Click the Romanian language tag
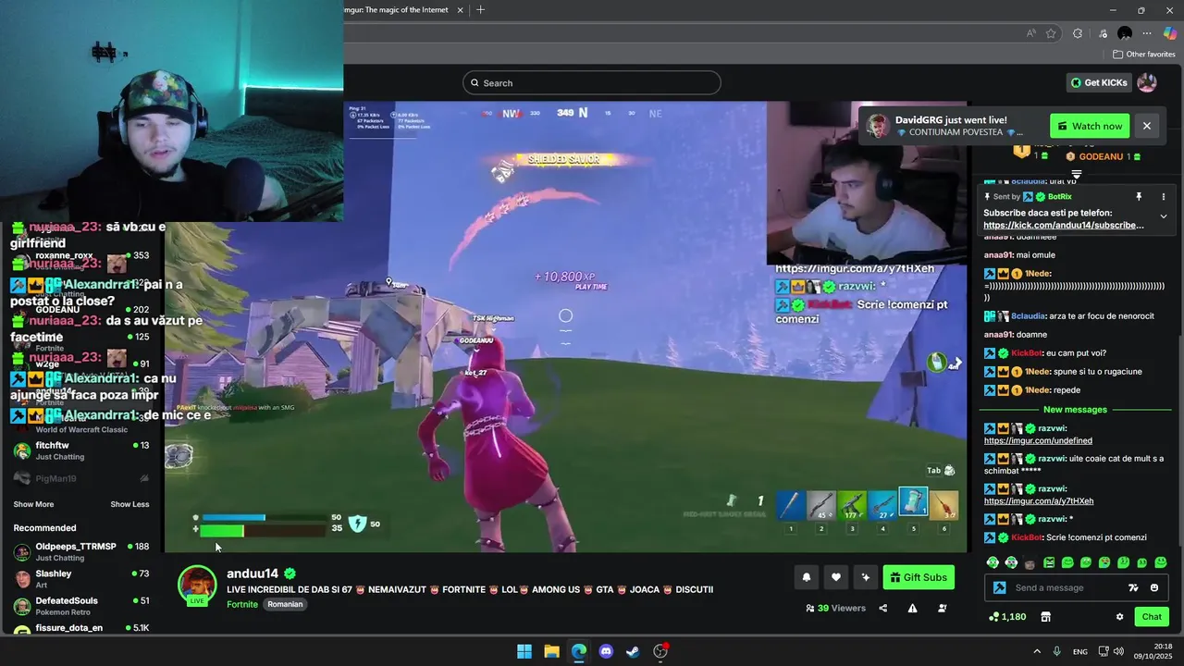This screenshot has height=666, width=1184. (x=285, y=604)
